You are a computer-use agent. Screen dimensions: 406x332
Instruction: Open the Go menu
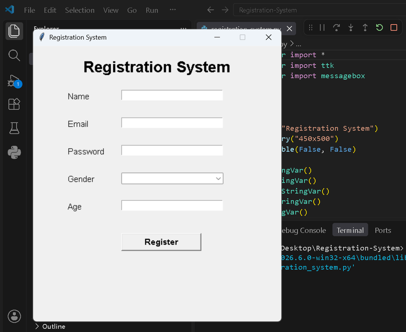(132, 10)
